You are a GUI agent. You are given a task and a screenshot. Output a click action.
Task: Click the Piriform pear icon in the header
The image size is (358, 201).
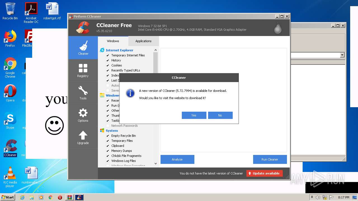[x=278, y=28]
